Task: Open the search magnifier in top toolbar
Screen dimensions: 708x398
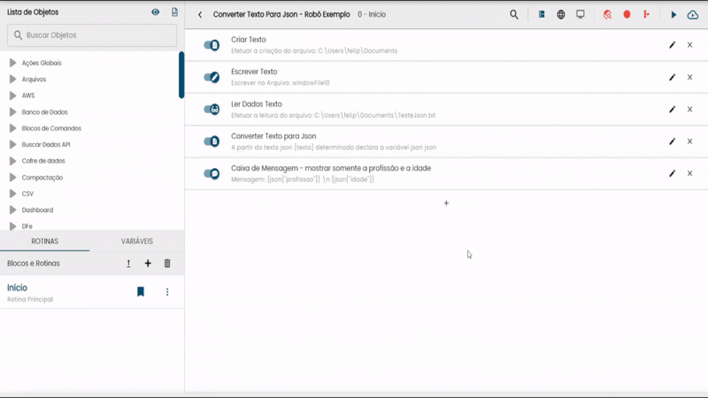Action: coord(514,15)
